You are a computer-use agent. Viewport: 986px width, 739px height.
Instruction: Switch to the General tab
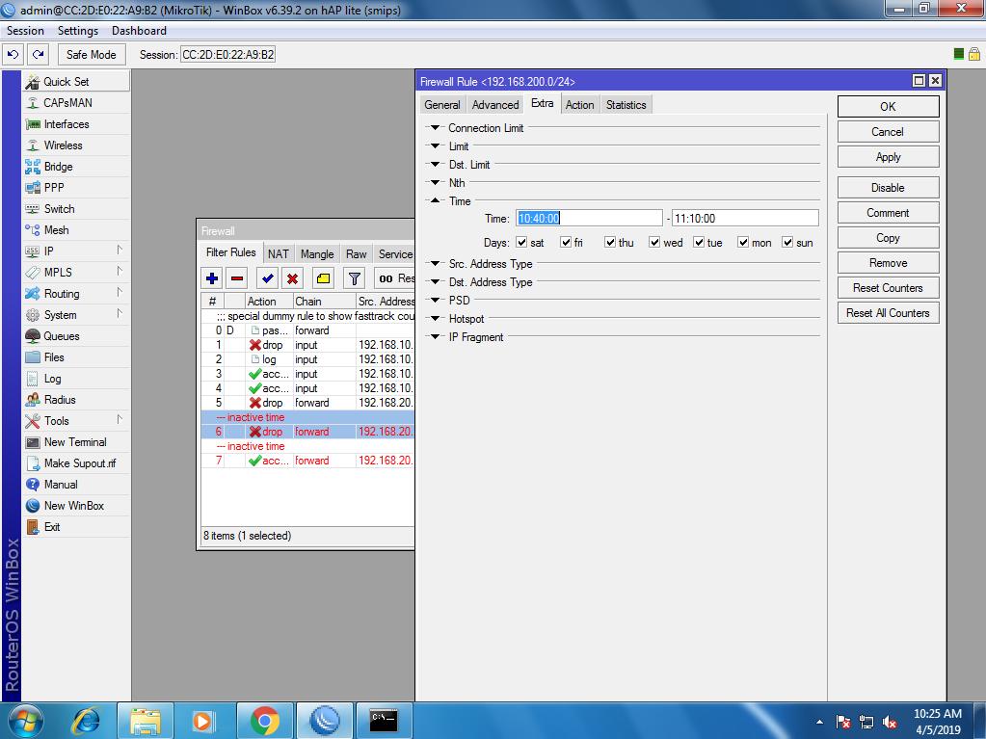point(442,105)
